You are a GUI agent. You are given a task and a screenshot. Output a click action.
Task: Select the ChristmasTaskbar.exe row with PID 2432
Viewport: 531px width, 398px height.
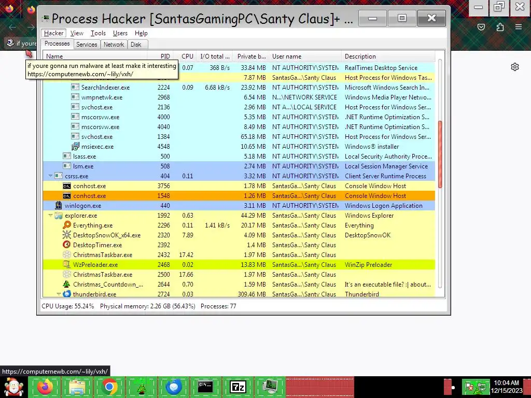239,255
